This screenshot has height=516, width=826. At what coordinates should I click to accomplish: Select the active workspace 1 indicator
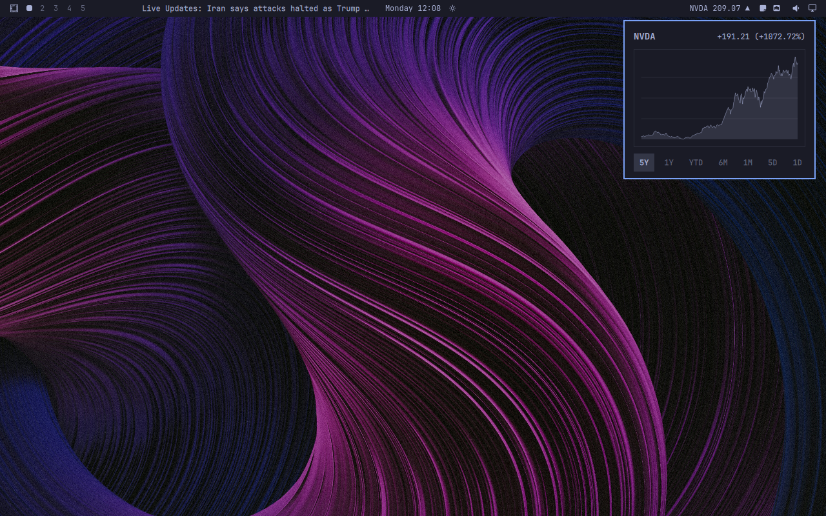pyautogui.click(x=29, y=8)
